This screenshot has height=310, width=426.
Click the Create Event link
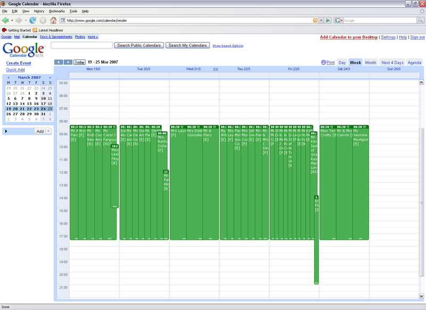19,63
